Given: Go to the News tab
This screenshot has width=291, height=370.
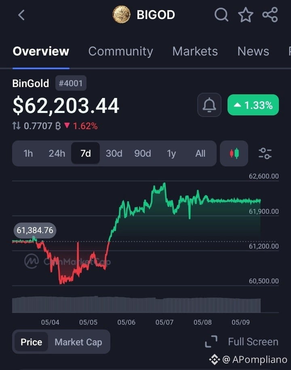Looking at the screenshot, I should pyautogui.click(x=253, y=51).
